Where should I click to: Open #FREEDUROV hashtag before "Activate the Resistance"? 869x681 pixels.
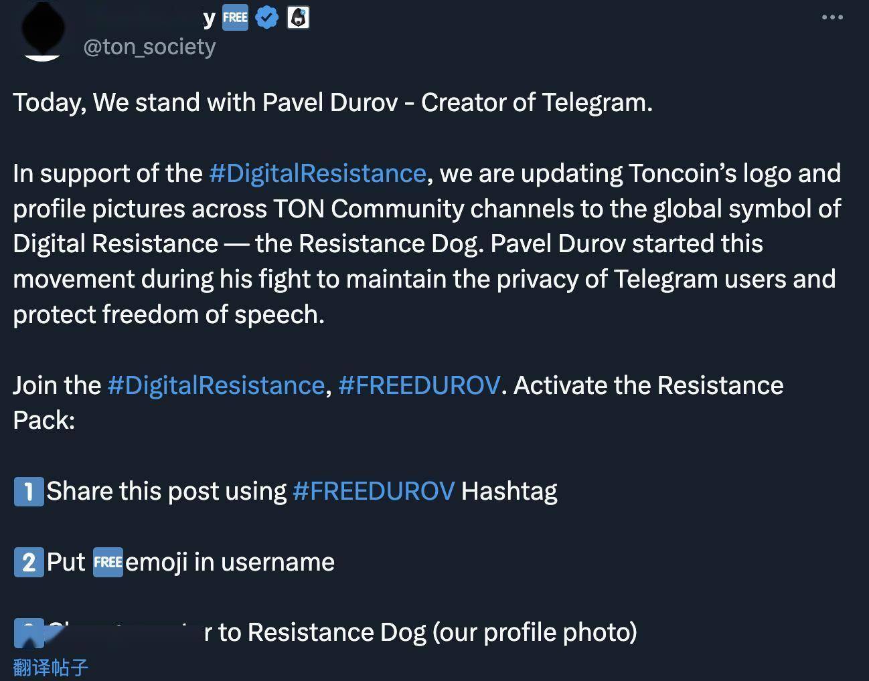point(419,385)
